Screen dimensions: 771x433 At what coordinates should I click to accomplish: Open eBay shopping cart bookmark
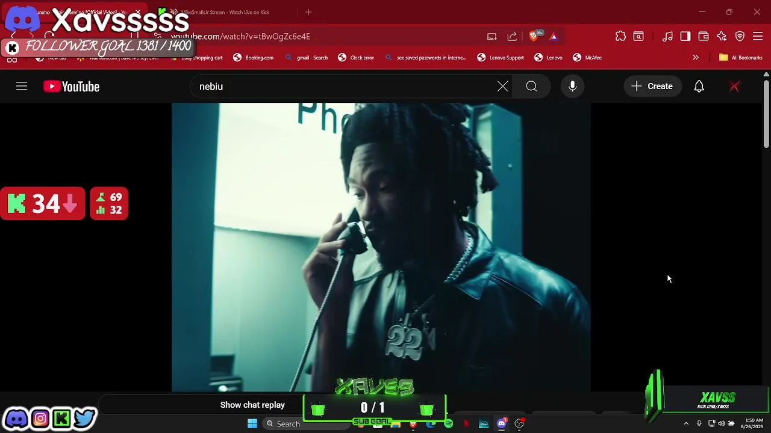tap(196, 58)
